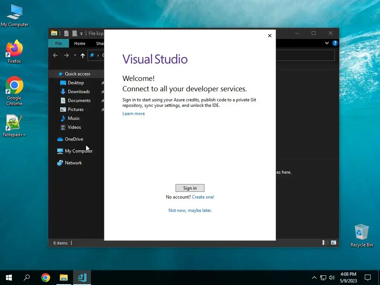Open Pictures folder in sidebar
Viewport: 380px width, 285px height.
click(75, 109)
